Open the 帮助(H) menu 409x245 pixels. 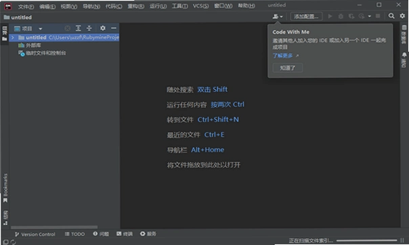click(x=246, y=5)
